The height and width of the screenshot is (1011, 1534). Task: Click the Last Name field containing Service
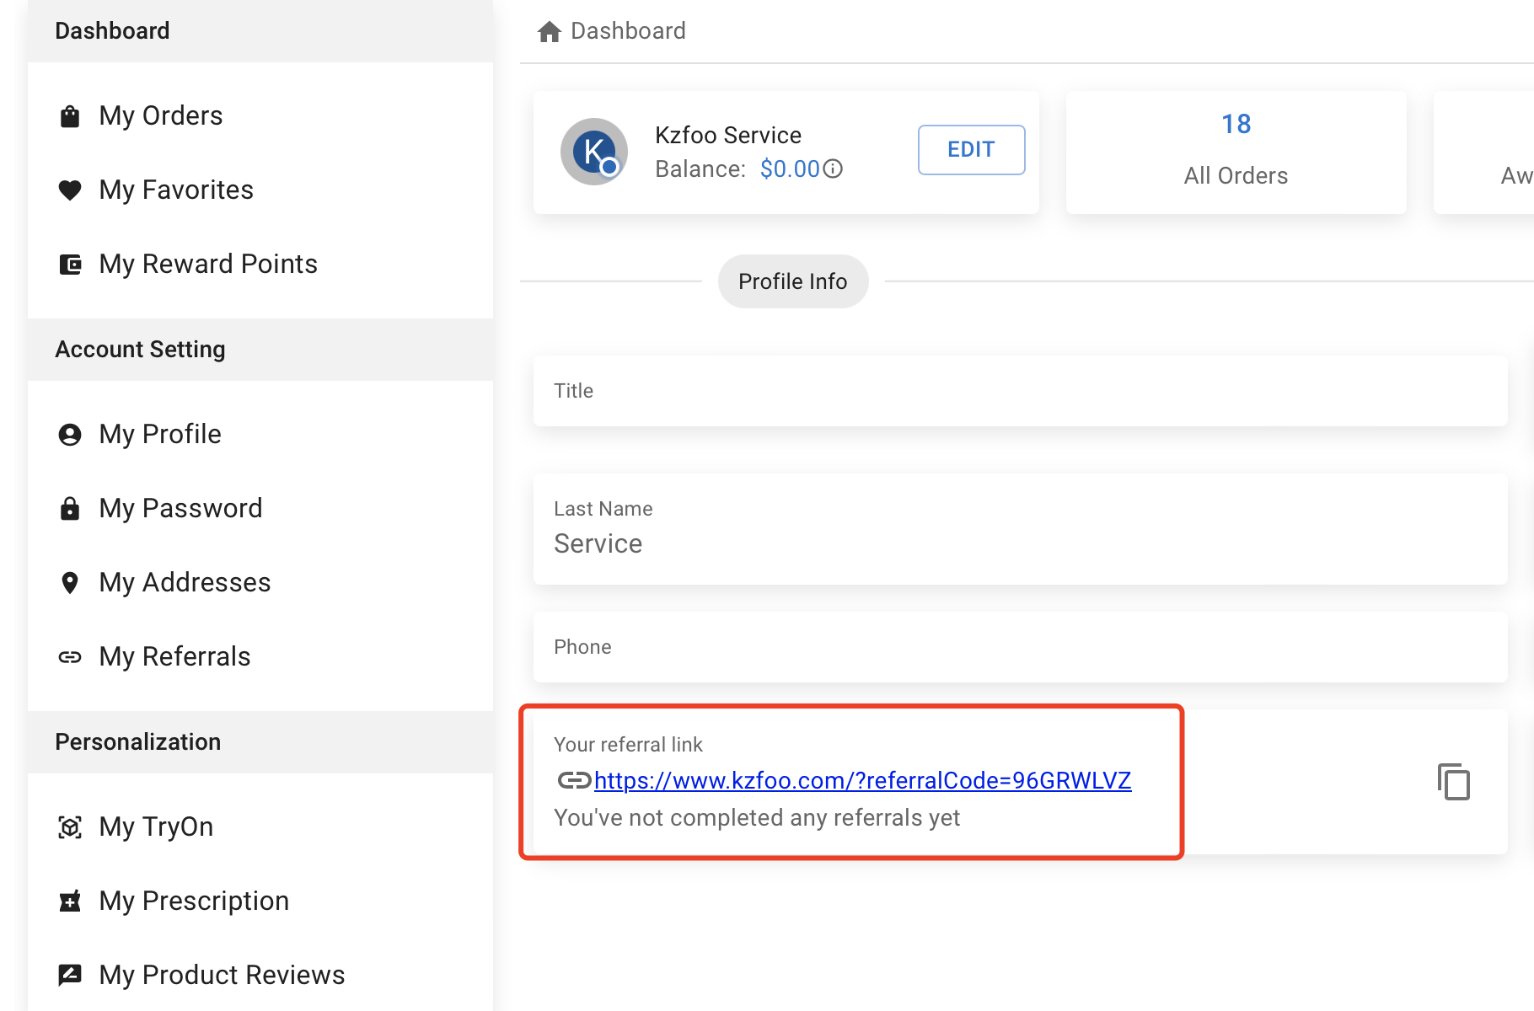[1020, 529]
